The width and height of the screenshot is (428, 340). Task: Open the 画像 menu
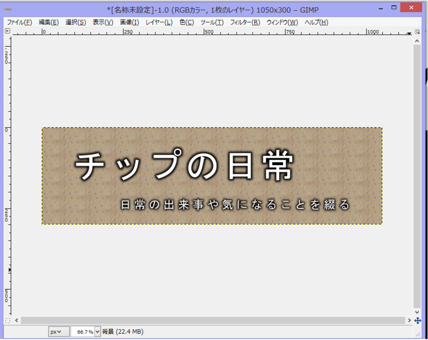[129, 22]
